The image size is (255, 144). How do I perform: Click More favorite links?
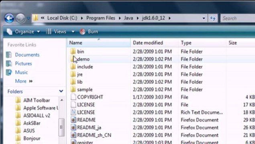coord(24,81)
